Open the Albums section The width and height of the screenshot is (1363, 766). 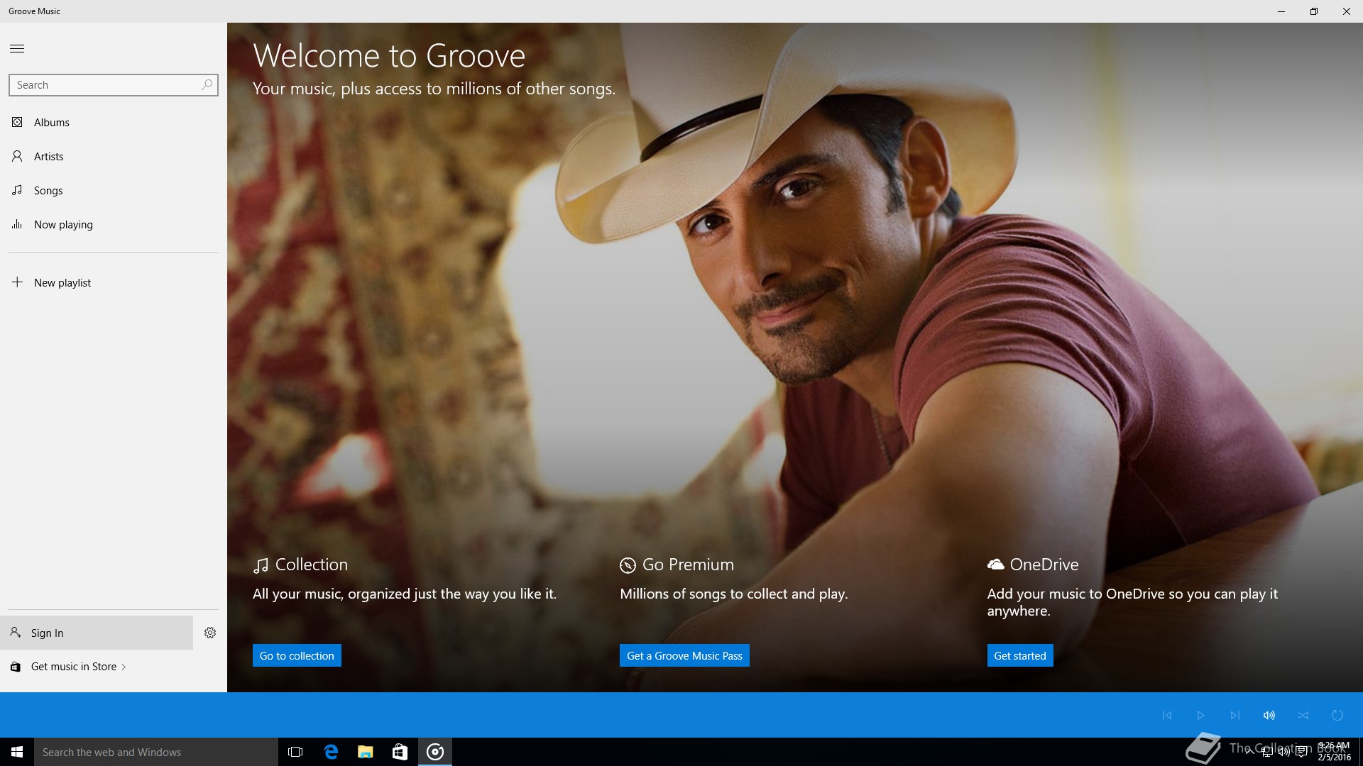tap(114, 123)
